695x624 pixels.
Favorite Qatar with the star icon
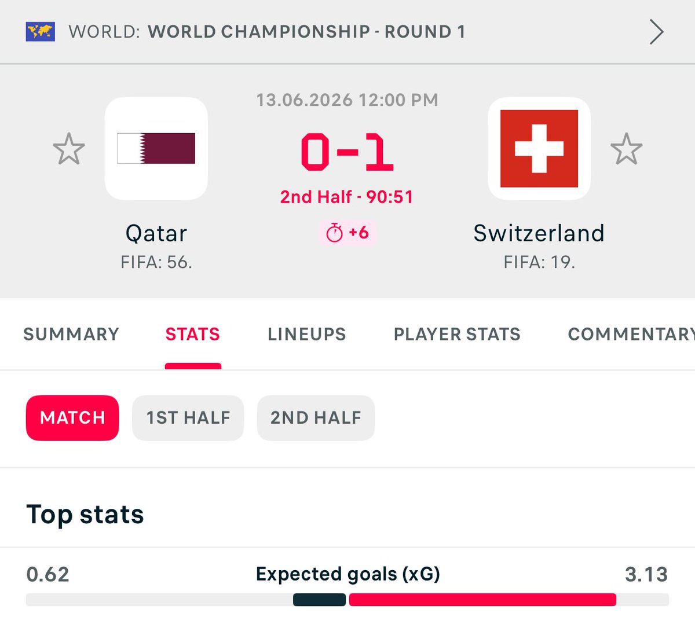click(x=69, y=149)
